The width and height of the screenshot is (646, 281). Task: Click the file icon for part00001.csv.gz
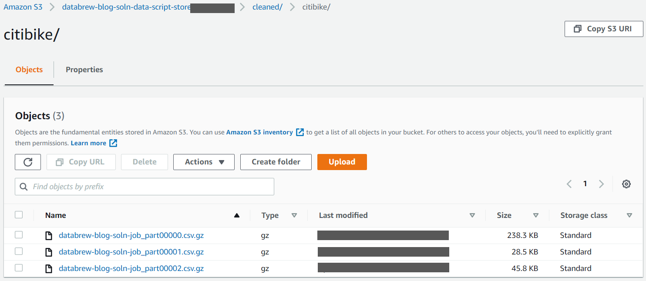click(49, 252)
